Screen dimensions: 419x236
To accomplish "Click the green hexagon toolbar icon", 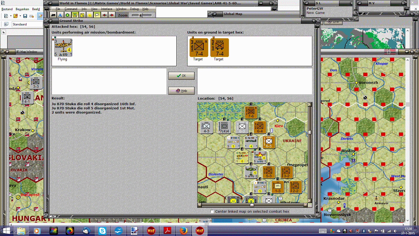I will [x=67, y=15].
